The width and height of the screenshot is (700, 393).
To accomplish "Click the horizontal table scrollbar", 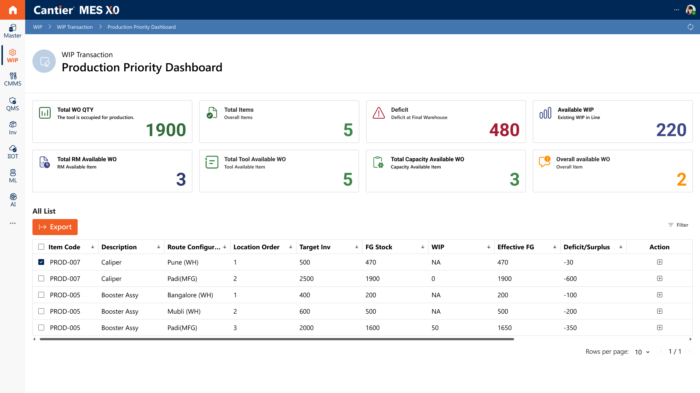I will click(x=277, y=339).
